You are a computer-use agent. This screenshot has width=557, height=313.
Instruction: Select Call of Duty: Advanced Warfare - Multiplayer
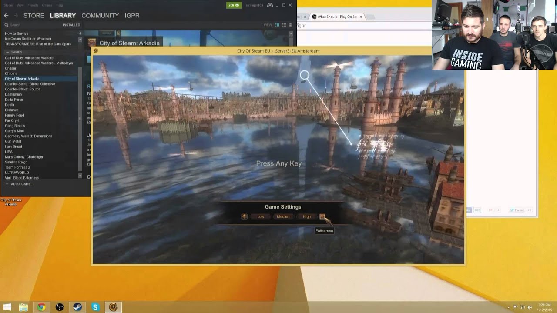coord(39,63)
